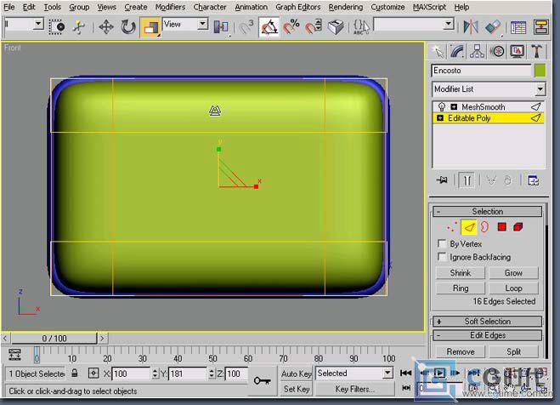Expand the Editable Poly plus box
Viewport: 560px width, 405px height.
point(440,118)
